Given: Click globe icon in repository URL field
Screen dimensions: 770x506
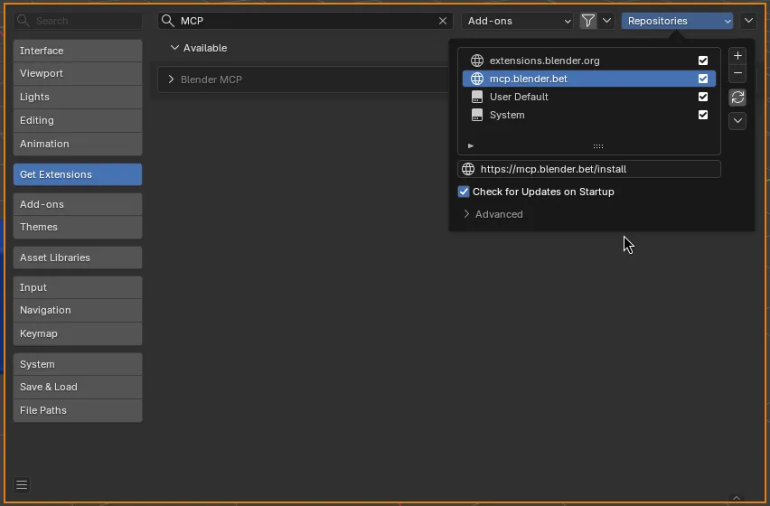Looking at the screenshot, I should [x=468, y=169].
